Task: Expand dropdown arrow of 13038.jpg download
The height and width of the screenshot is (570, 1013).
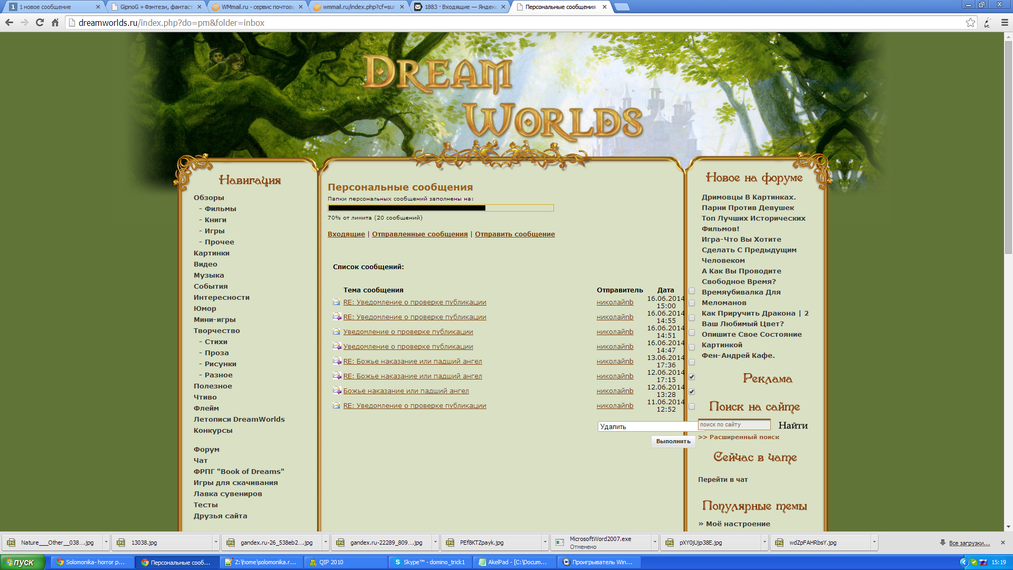Action: (x=215, y=543)
